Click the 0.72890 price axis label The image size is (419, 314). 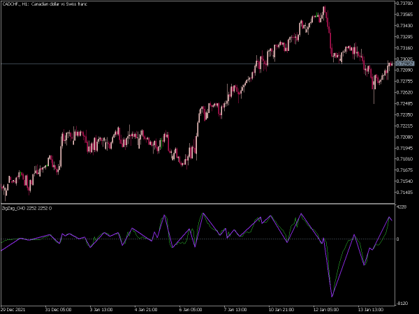[405, 70]
